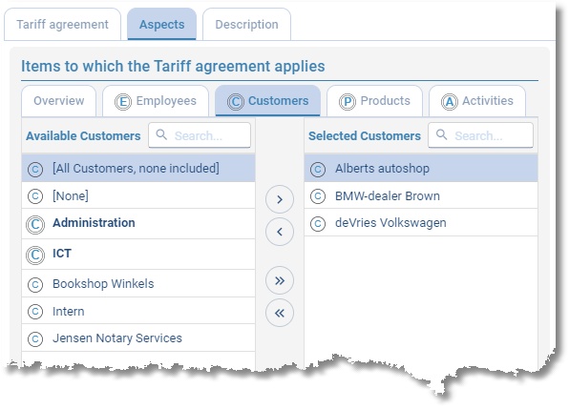Select [All Customers, none included] entry
This screenshot has width=569, height=409.
pyautogui.click(x=138, y=169)
